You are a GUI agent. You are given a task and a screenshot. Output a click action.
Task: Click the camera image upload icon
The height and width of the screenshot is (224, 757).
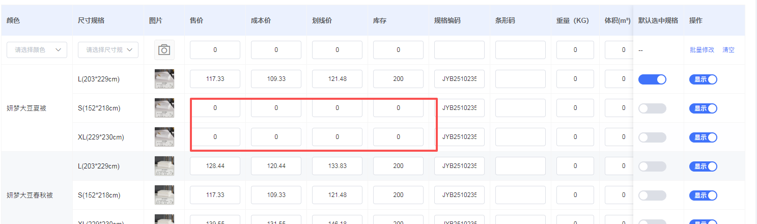[164, 50]
